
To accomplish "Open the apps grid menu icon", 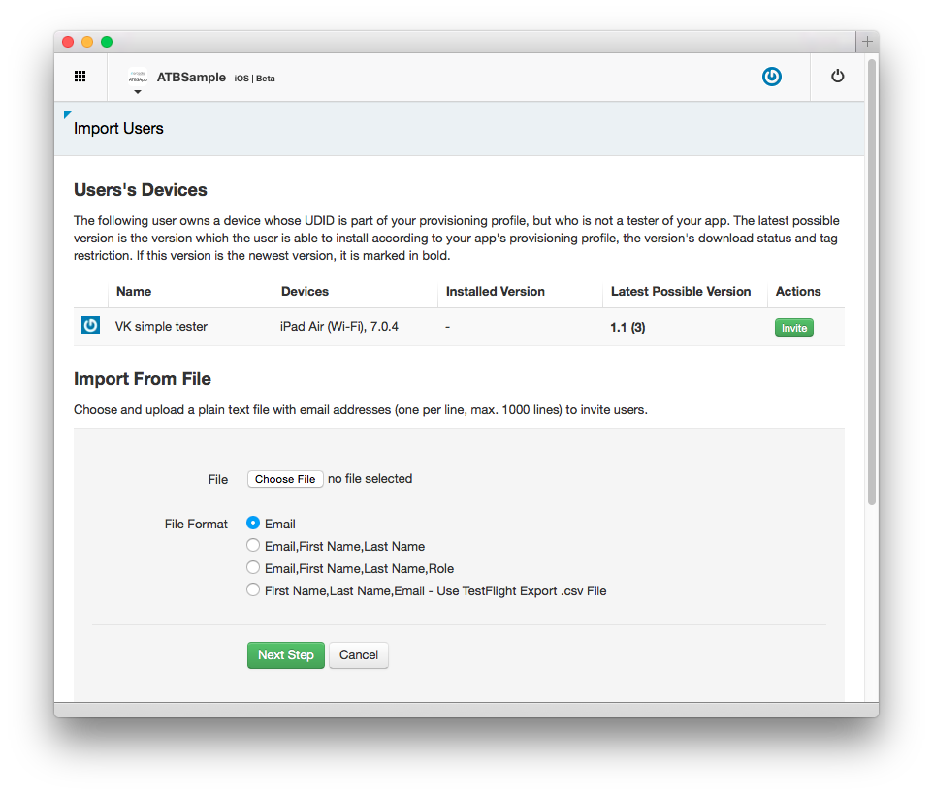I will point(80,77).
